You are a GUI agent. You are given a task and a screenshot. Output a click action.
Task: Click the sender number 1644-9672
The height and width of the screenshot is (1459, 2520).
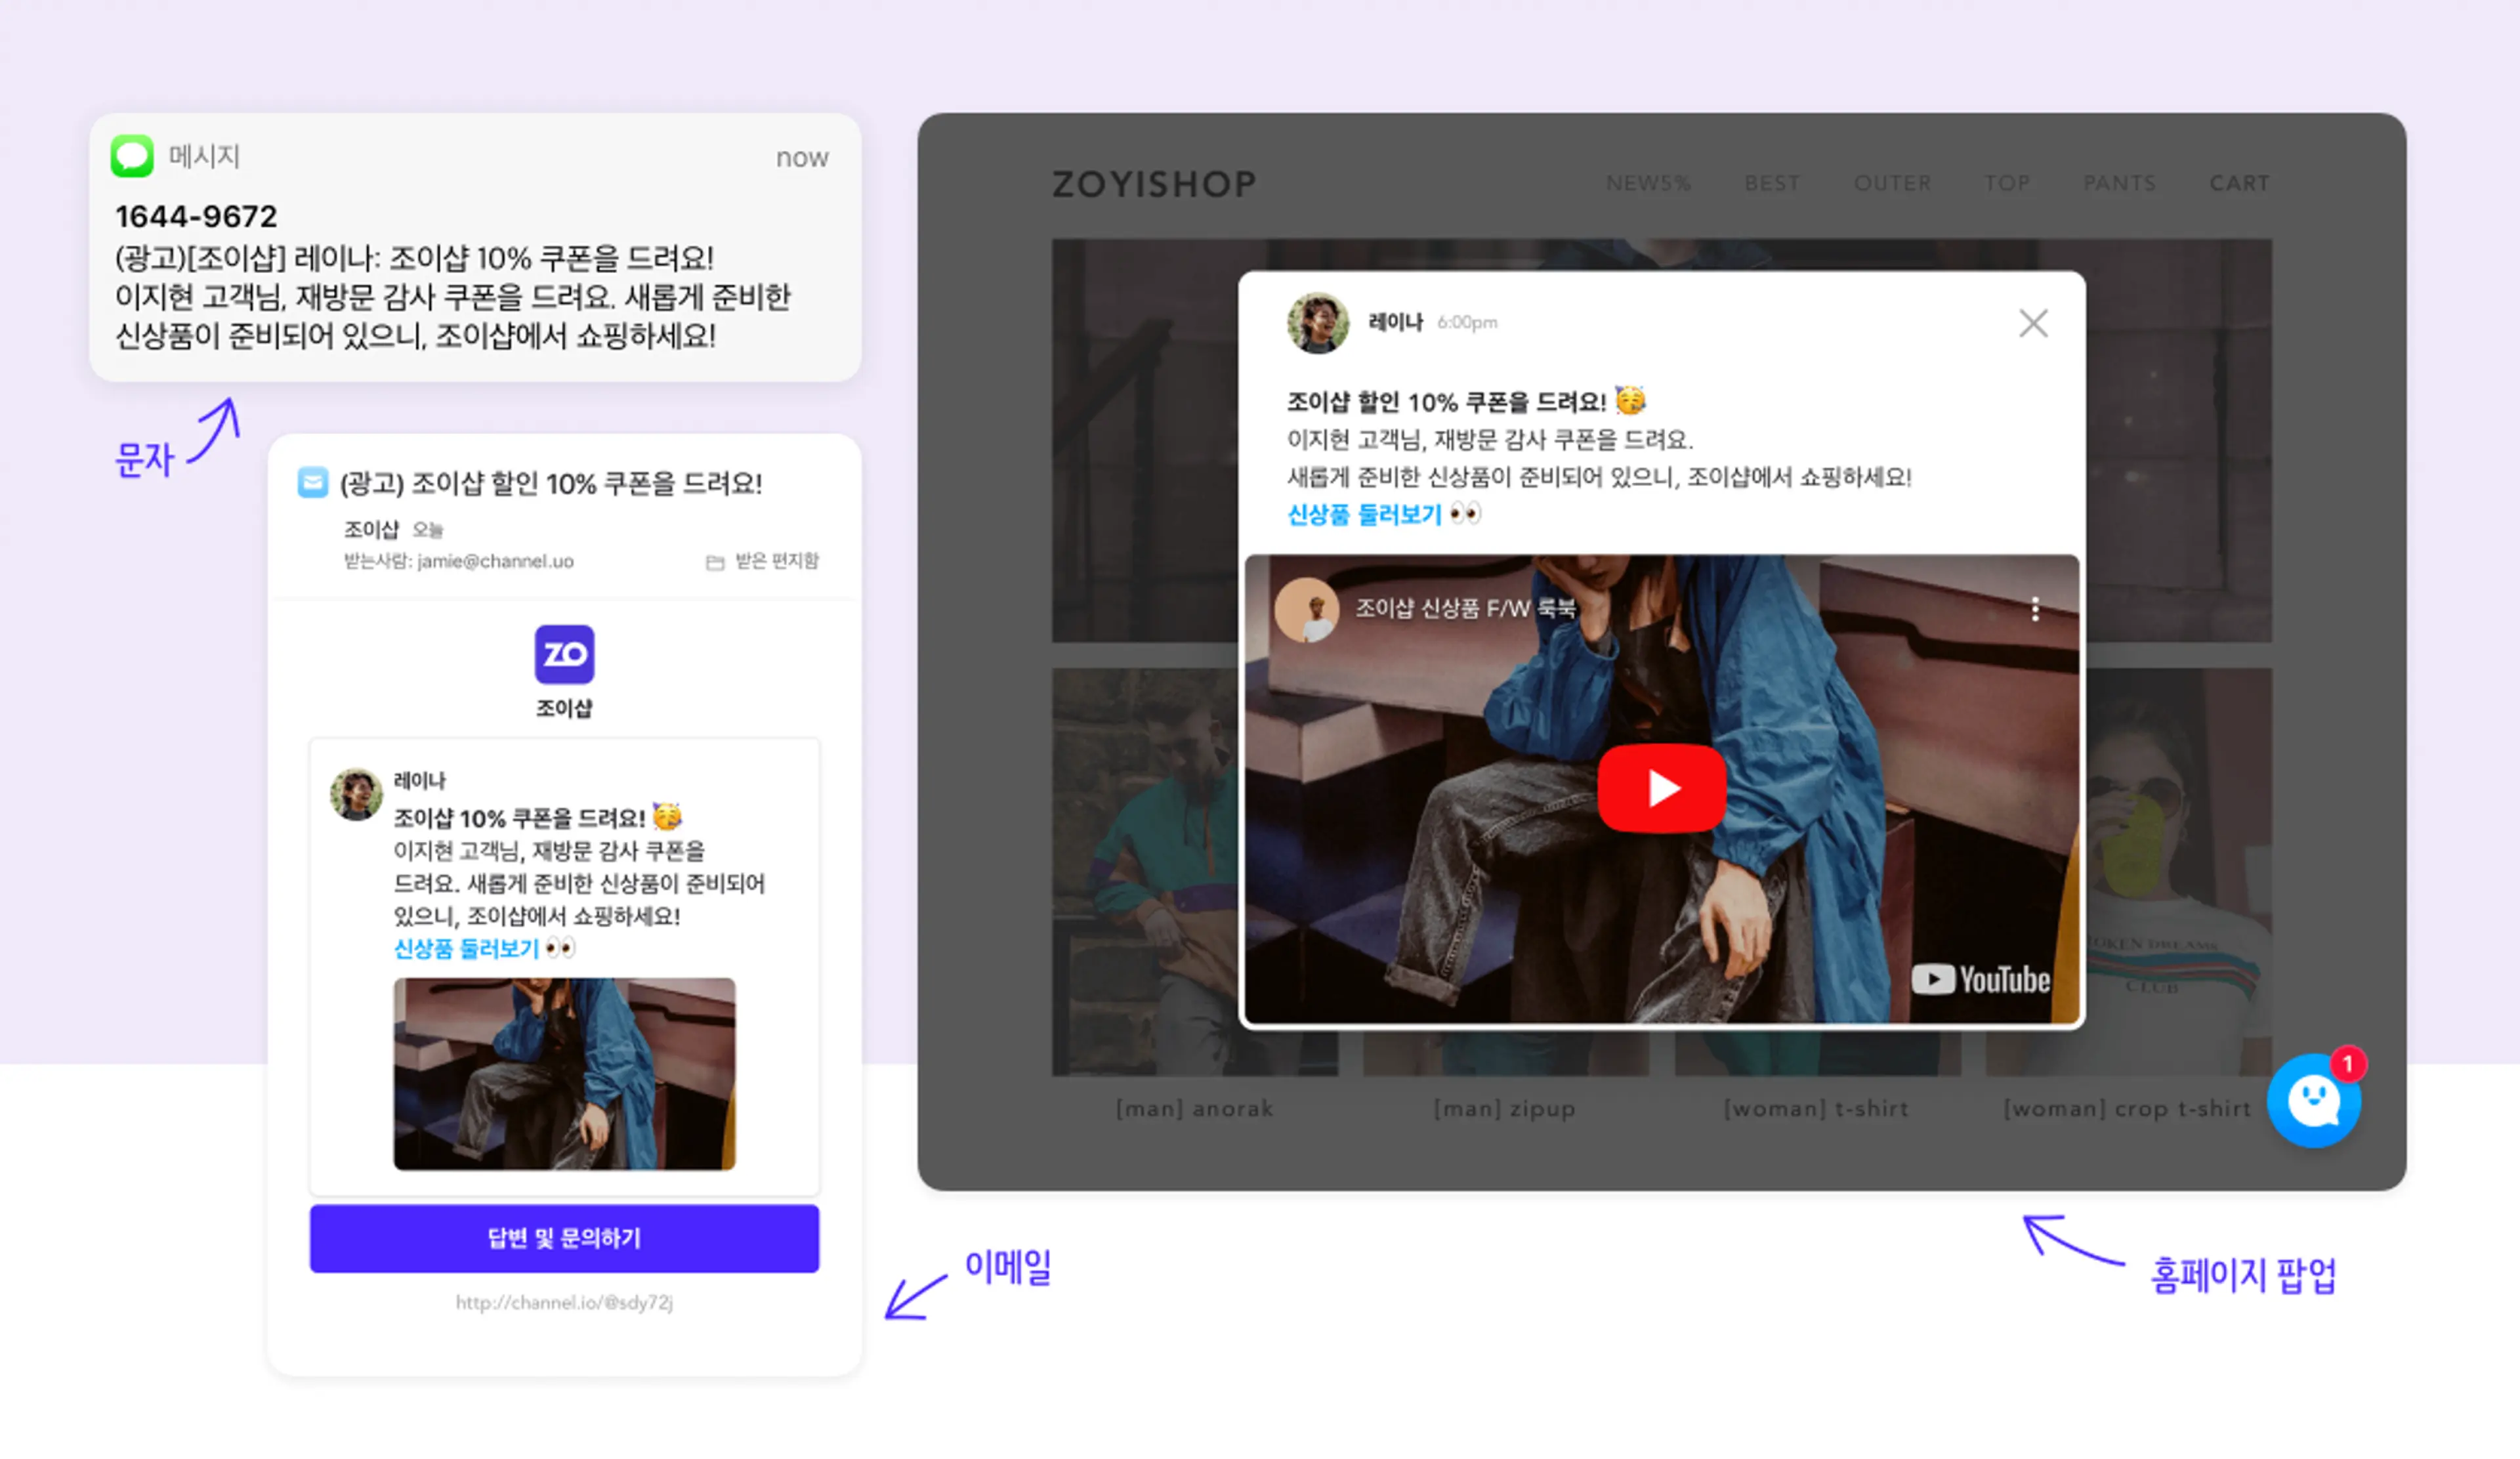coord(196,216)
